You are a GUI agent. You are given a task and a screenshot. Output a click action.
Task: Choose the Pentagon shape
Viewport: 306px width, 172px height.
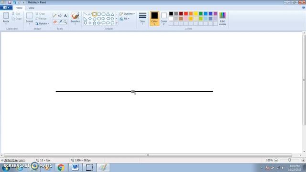(95, 19)
